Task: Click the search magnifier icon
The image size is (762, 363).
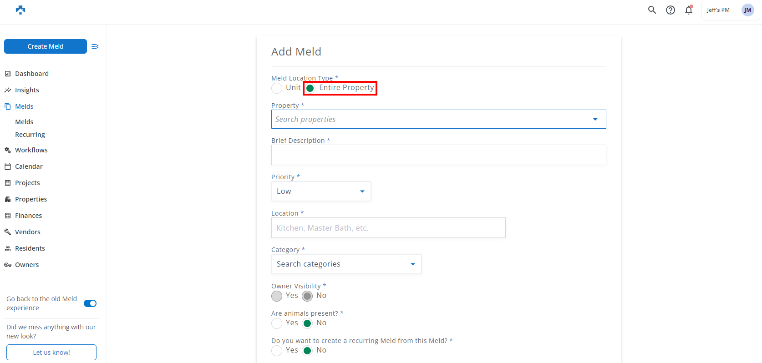Action: tap(652, 10)
